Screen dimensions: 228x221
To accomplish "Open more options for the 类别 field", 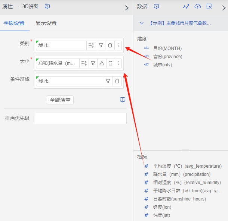I will pyautogui.click(x=118, y=45).
